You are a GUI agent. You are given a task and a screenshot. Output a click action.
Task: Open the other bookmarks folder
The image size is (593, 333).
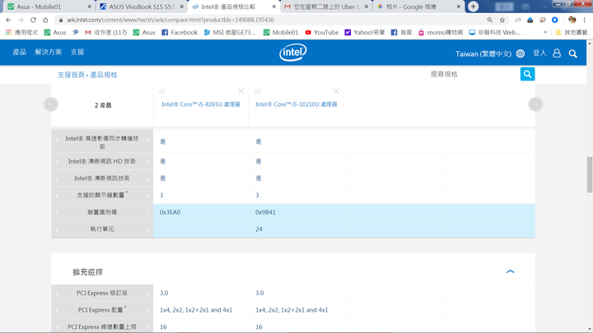click(571, 32)
